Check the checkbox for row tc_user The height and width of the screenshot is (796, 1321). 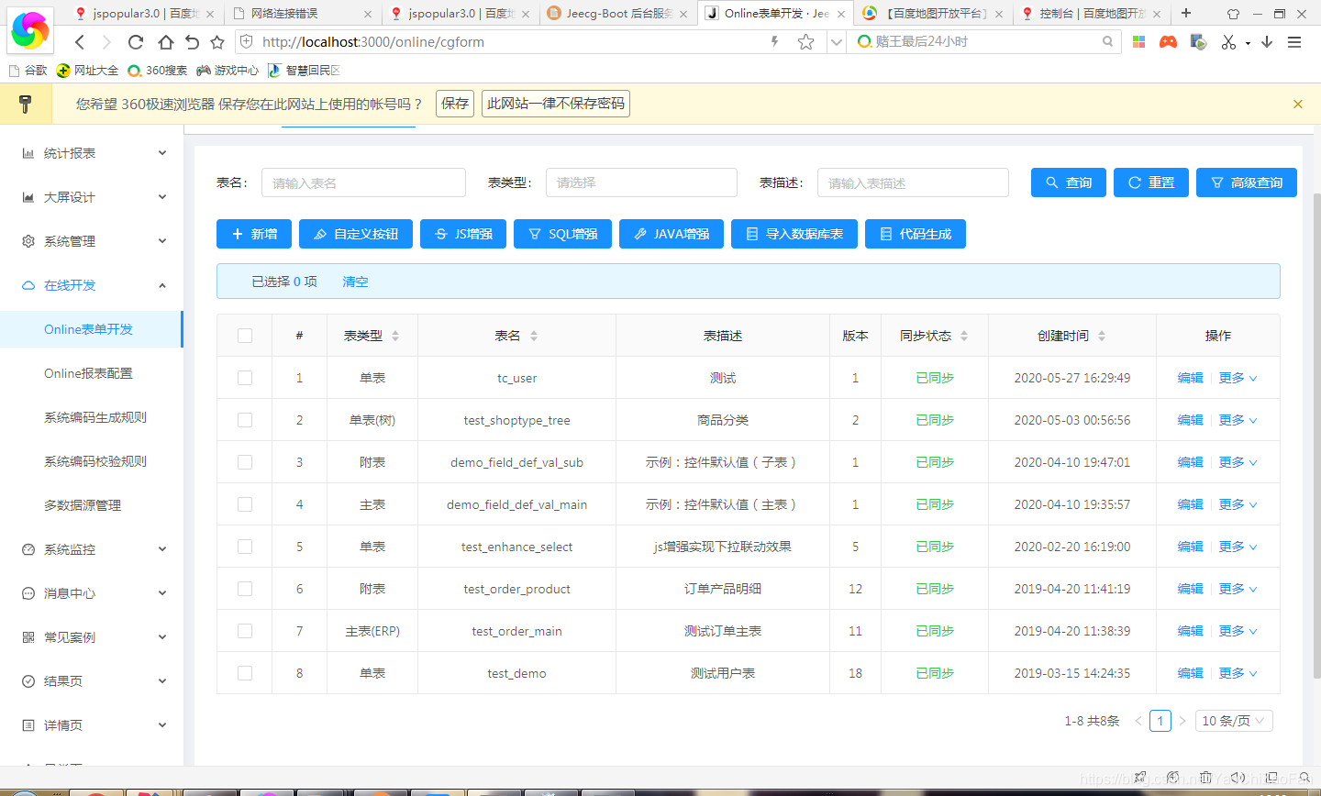(243, 377)
